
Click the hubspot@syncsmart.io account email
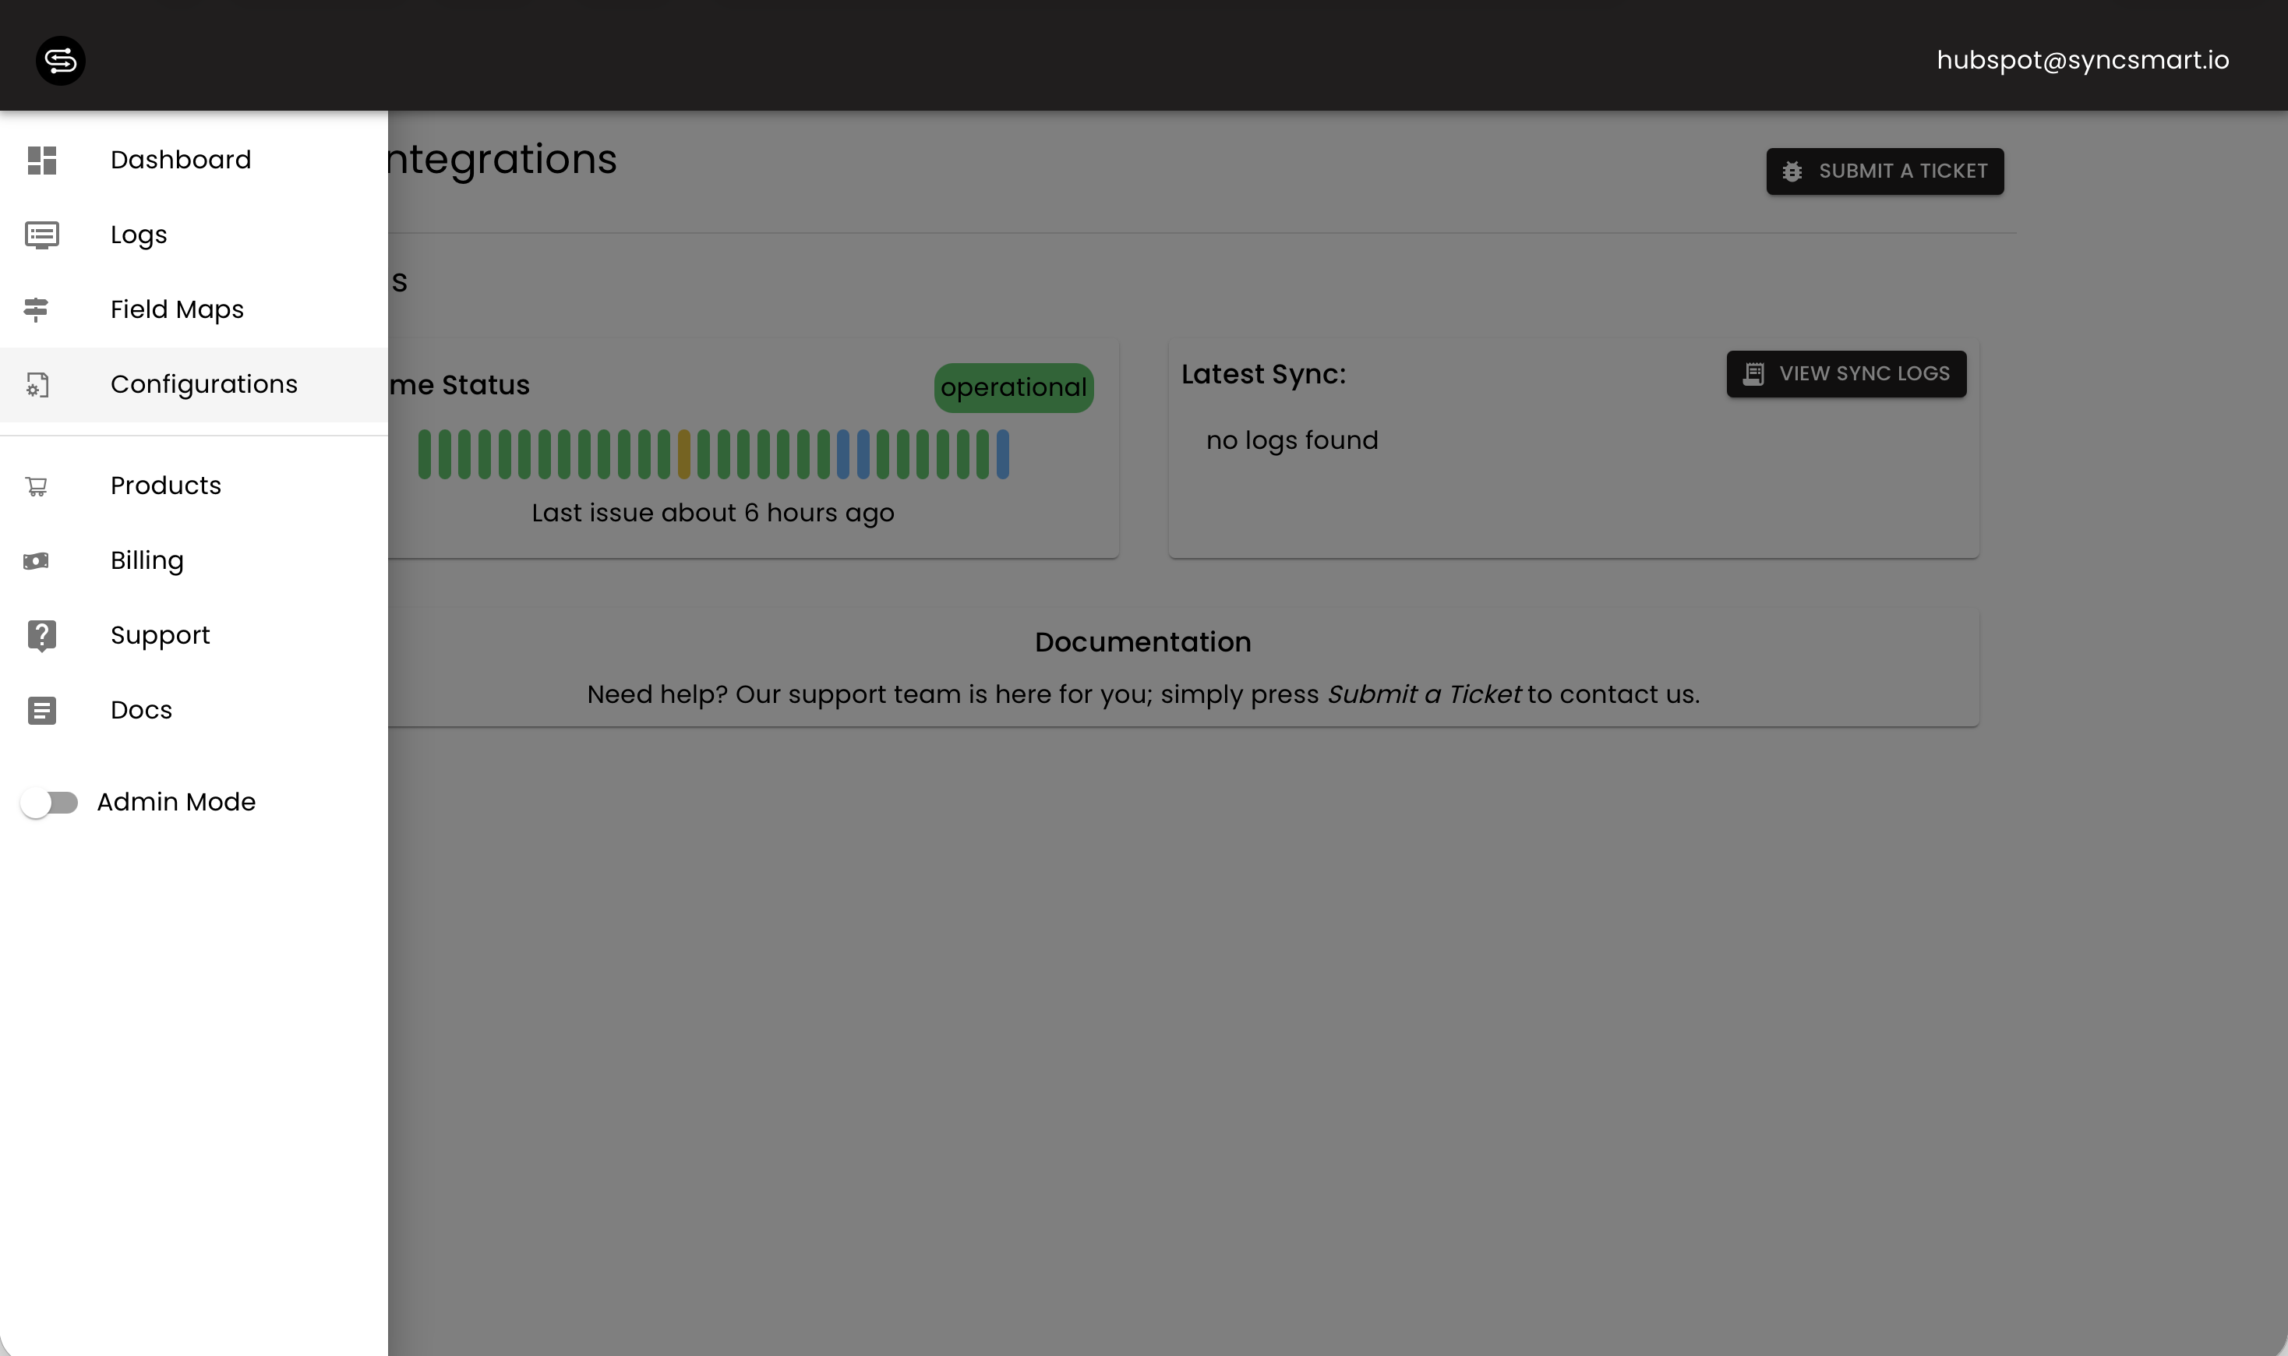[2082, 60]
